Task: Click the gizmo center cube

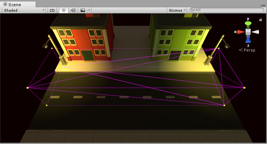Action: click(248, 32)
